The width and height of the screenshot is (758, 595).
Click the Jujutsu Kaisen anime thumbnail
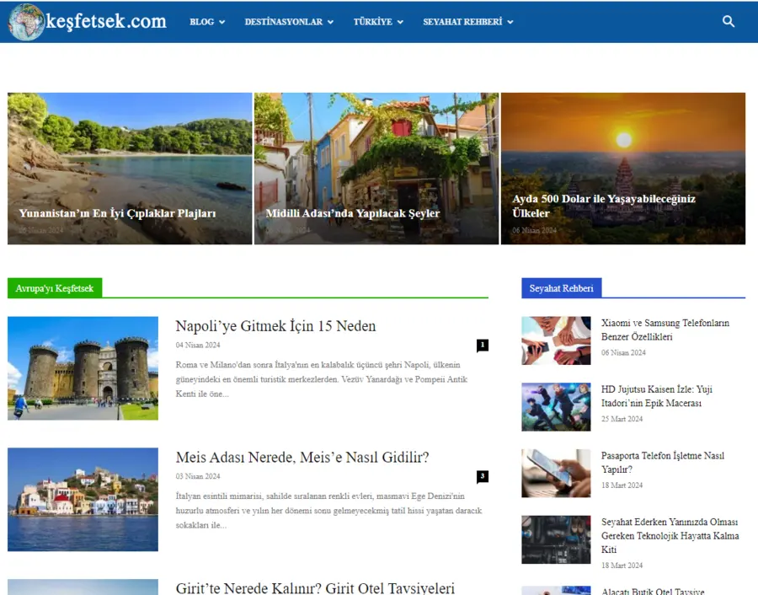556,407
